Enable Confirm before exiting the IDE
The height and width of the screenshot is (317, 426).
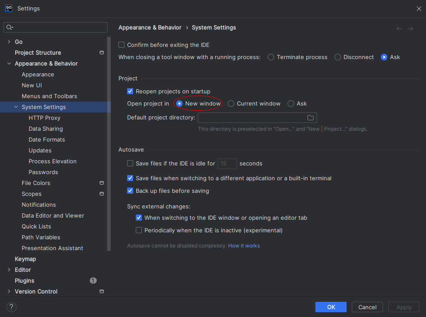[121, 45]
